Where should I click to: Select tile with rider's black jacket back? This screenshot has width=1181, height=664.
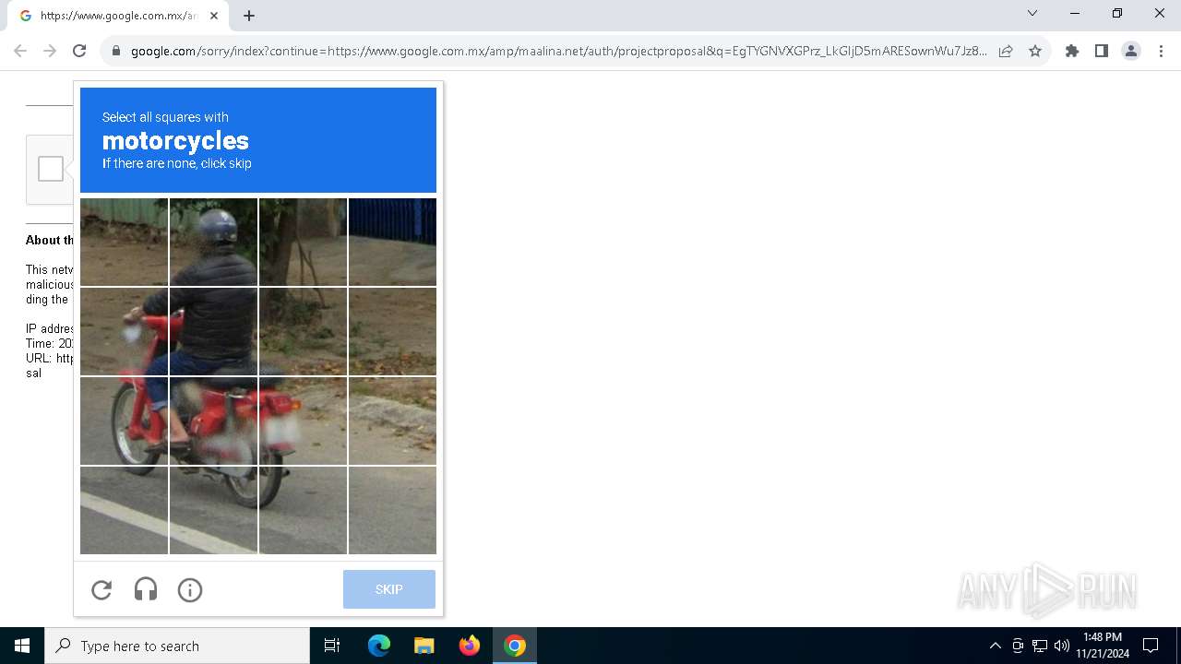coord(214,331)
